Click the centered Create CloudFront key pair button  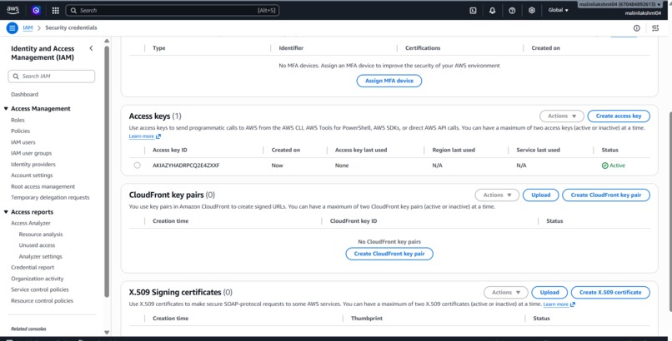pos(389,254)
